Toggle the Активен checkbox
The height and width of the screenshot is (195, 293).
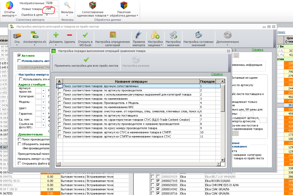[x=19, y=55]
